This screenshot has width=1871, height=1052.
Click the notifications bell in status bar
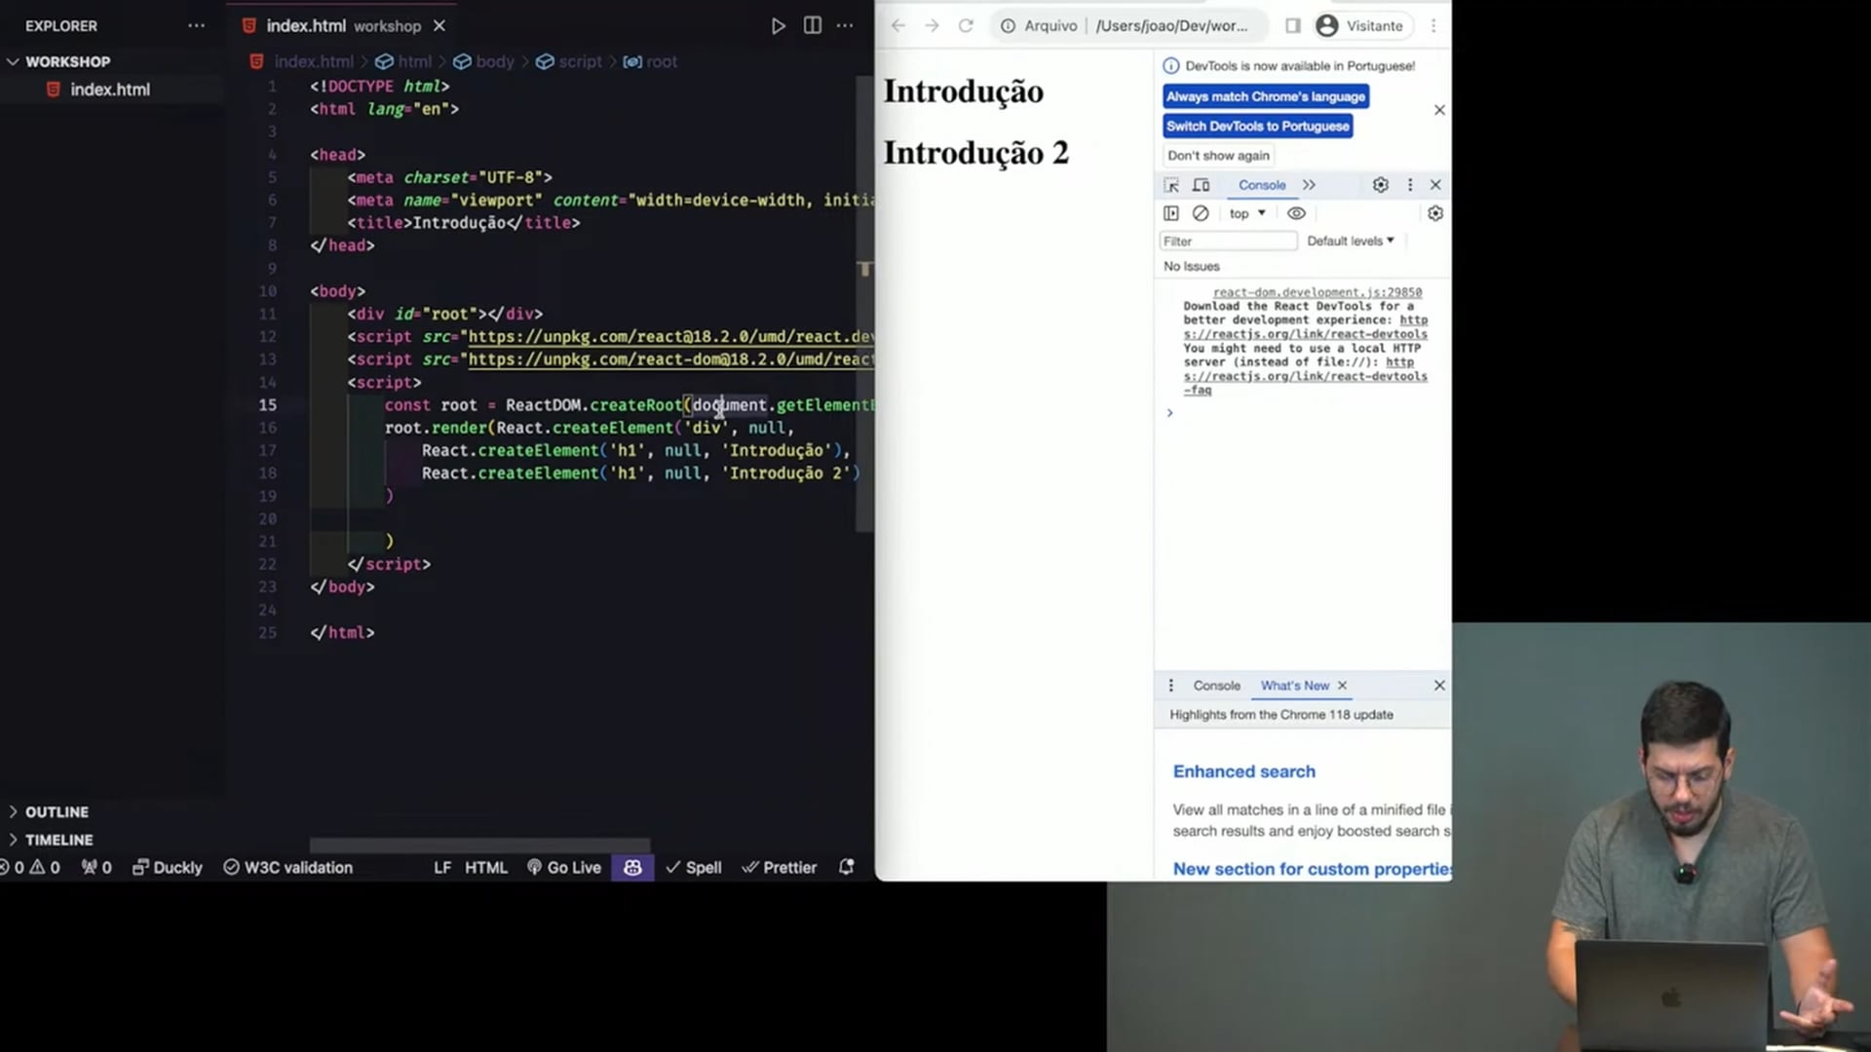tap(846, 867)
